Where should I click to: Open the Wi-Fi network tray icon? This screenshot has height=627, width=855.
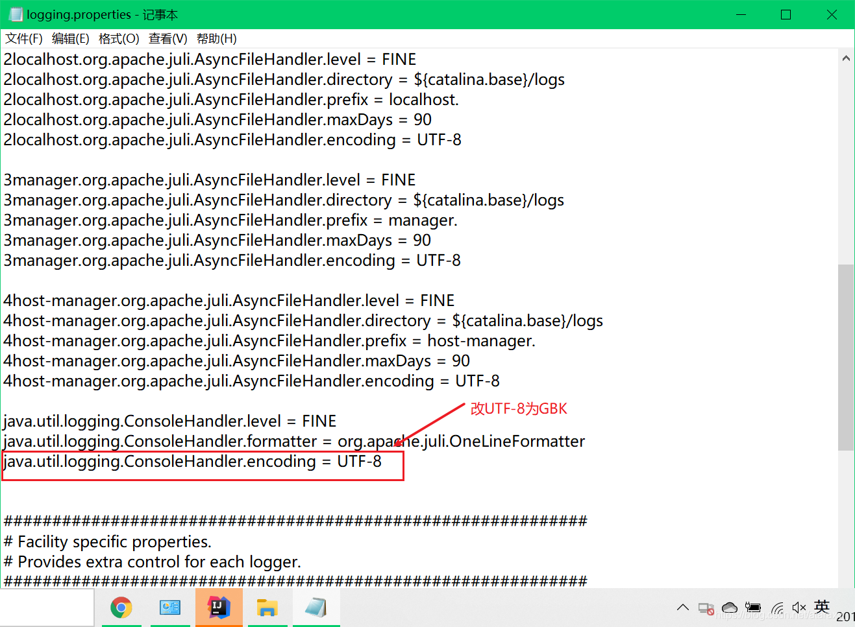point(777,608)
